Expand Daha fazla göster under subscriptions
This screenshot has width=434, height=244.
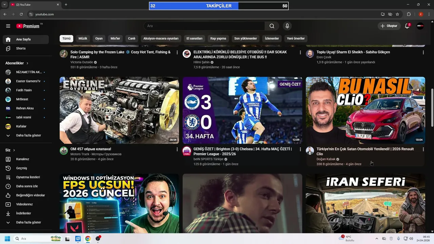26,135
